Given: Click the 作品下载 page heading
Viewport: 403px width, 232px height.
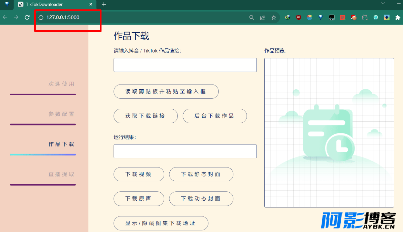Looking at the screenshot, I should click(x=131, y=36).
